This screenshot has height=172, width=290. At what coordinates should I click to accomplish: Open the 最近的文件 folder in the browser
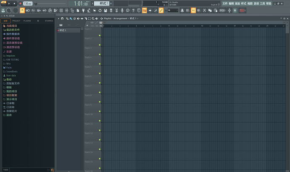[x=13, y=30]
